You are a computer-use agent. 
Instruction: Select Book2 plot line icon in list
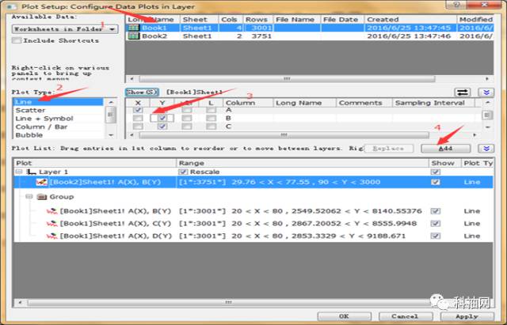pos(41,182)
